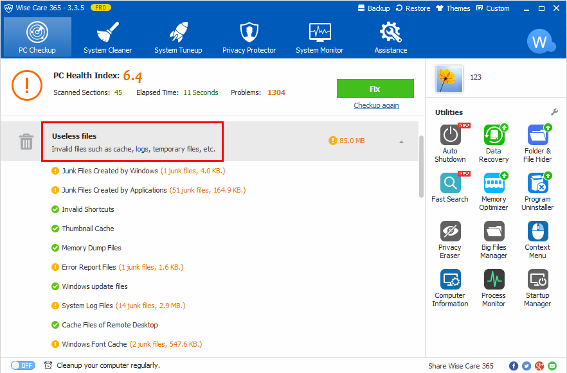Image resolution: width=567 pixels, height=373 pixels.
Task: Open the PC Checkup tab
Action: coord(37,37)
